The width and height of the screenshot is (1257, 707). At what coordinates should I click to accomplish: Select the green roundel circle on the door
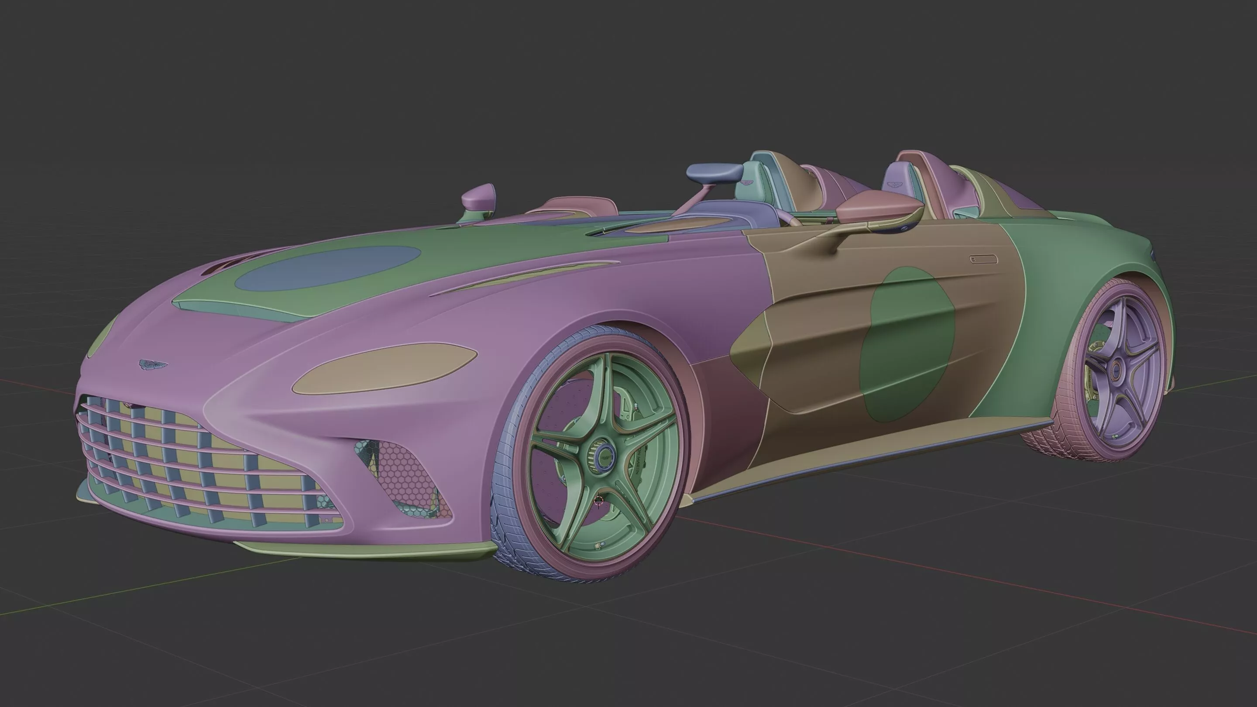tap(908, 344)
